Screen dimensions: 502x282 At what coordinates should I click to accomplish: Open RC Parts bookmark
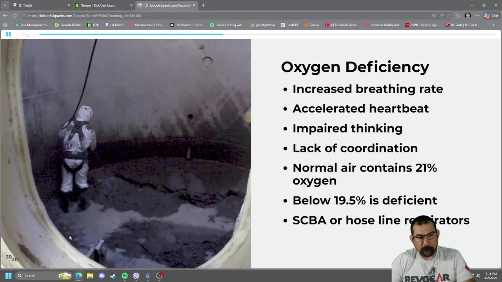click(462, 25)
